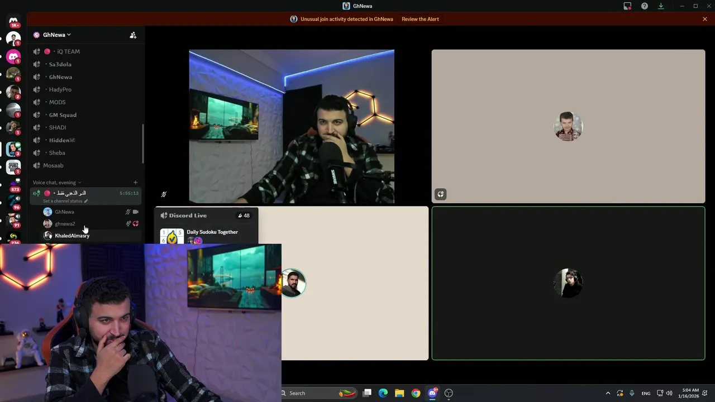Join the GM Squad voice channel
The image size is (715, 402).
coord(85,115)
